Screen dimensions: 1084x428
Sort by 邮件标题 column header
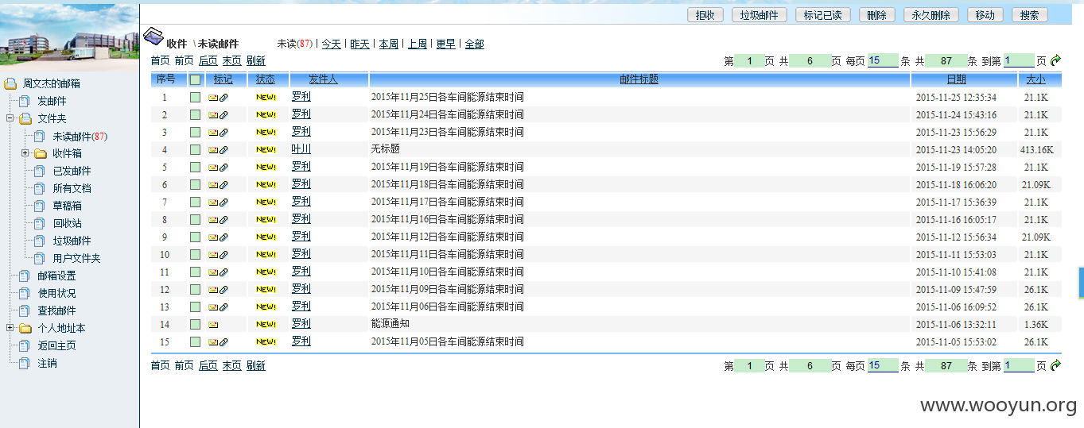click(x=639, y=79)
